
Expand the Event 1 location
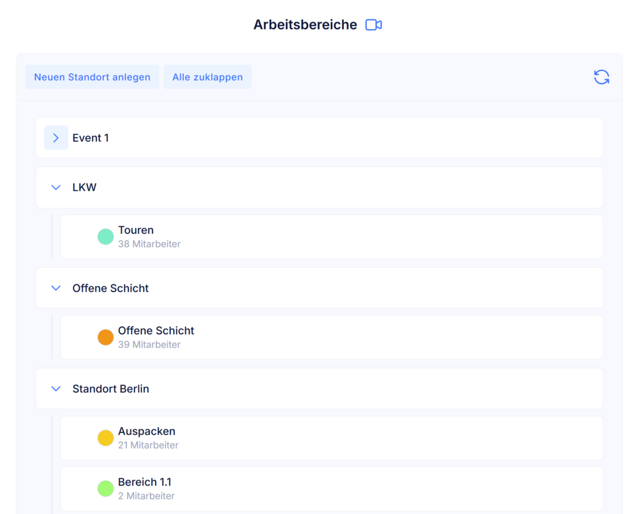click(56, 138)
